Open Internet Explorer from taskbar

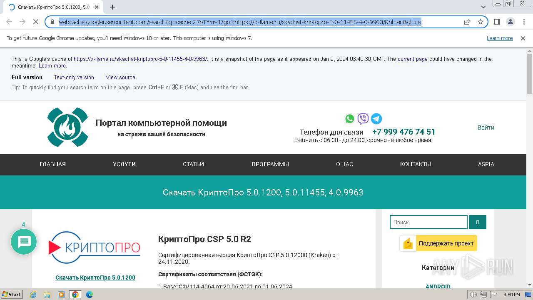click(33, 295)
